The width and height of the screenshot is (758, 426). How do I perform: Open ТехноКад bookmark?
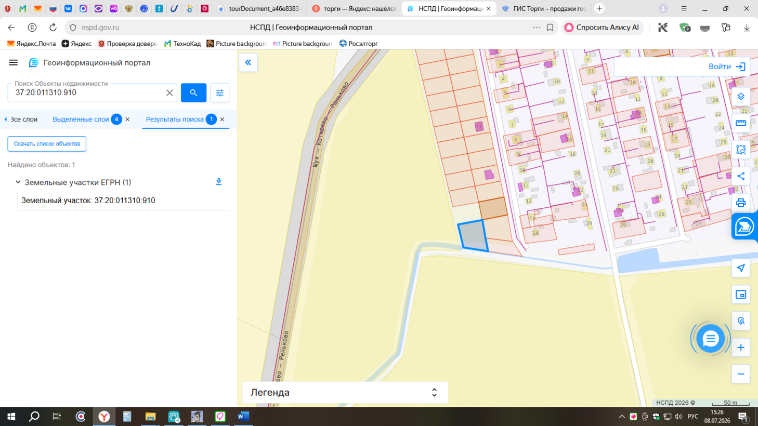coord(182,44)
